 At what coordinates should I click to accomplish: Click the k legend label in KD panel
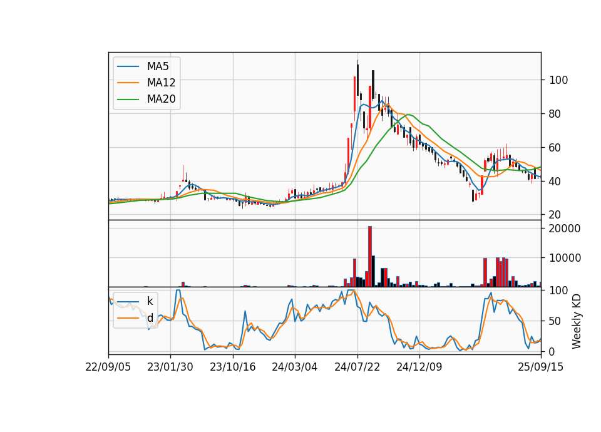click(x=150, y=301)
